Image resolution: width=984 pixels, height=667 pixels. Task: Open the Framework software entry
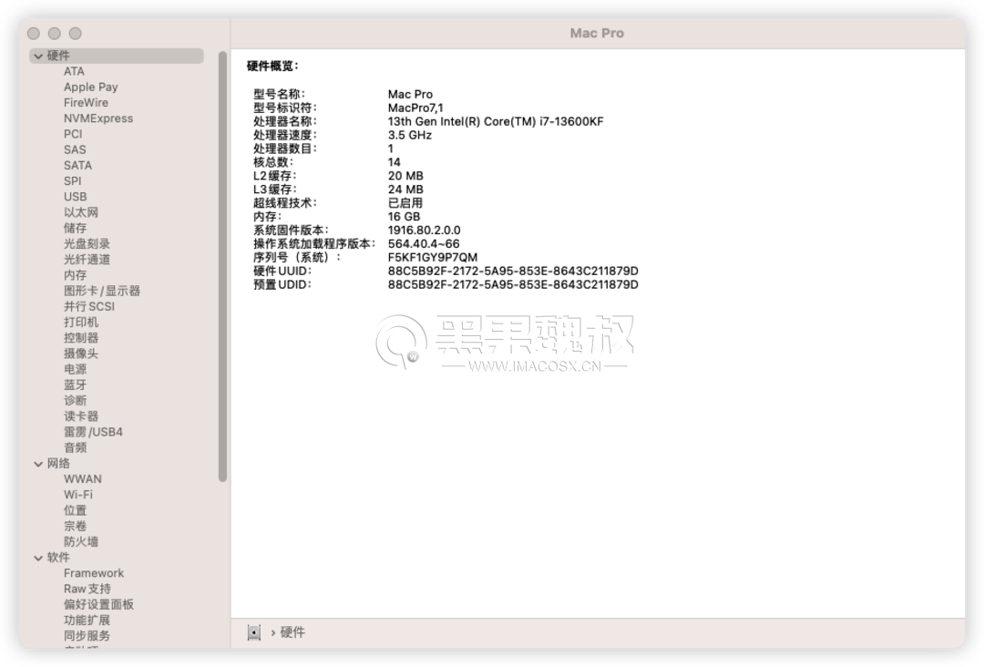point(94,573)
